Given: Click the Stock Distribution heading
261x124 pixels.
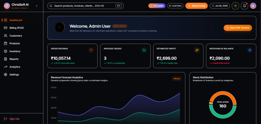Looking at the screenshot, I should pos(203,77).
